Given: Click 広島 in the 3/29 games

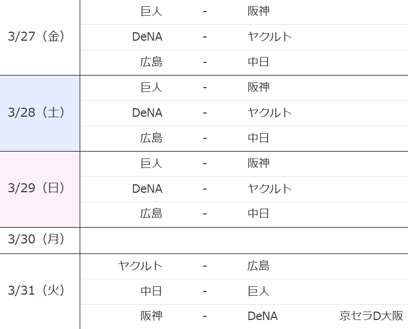Looking at the screenshot, I should 151,213.
